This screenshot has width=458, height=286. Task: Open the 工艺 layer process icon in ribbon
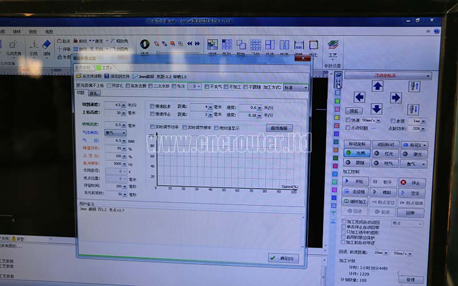pos(333,48)
